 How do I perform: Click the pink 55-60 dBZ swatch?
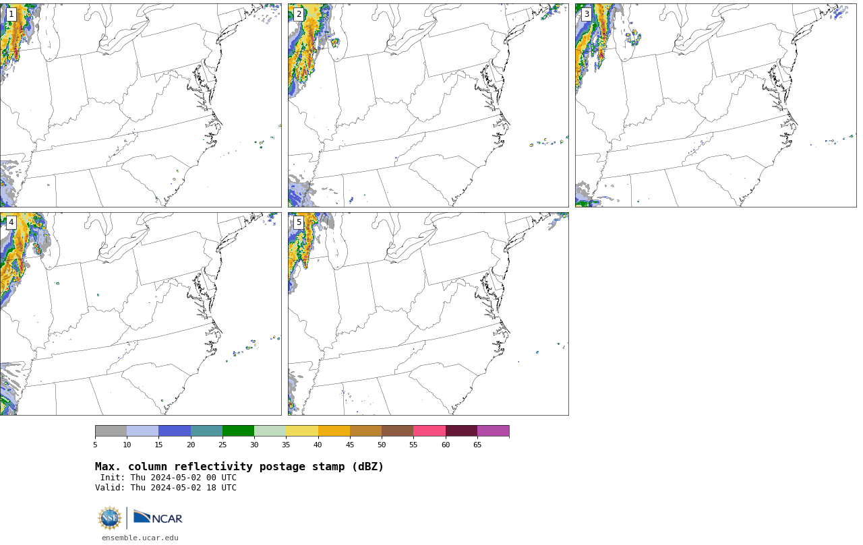click(429, 431)
